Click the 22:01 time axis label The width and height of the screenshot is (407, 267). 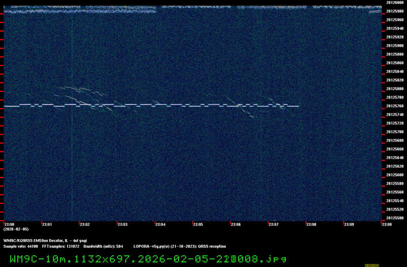[47, 224]
